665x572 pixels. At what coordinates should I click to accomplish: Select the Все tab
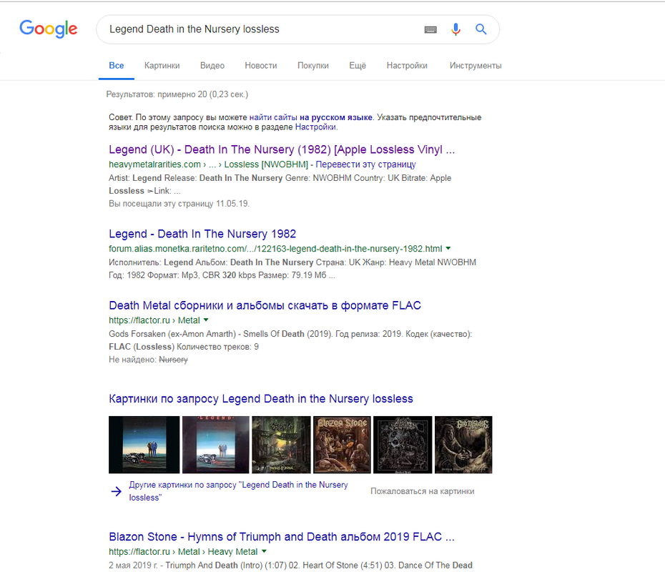117,66
